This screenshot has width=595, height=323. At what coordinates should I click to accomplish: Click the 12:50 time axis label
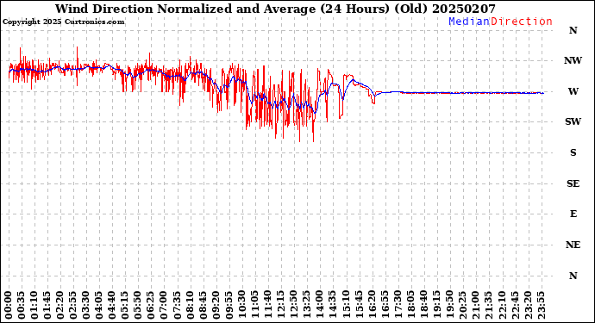(294, 306)
